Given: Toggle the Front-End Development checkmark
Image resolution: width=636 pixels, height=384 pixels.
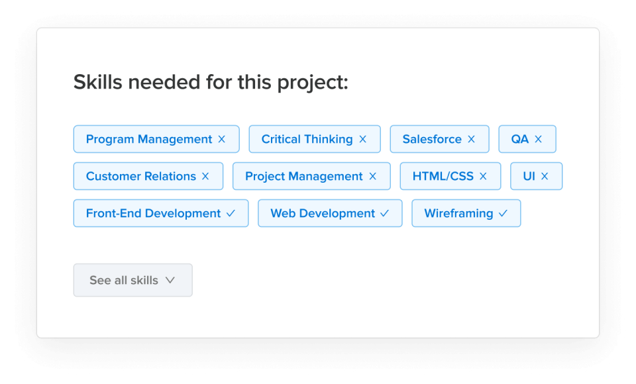Looking at the screenshot, I should click(231, 213).
